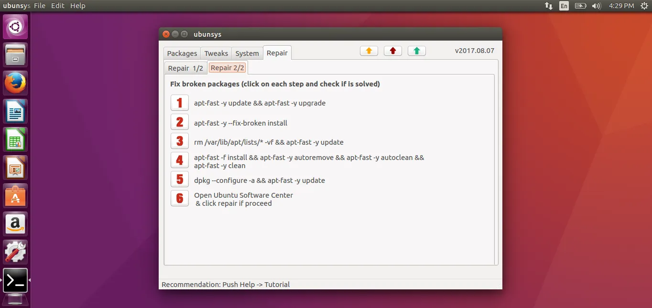
Task: Open the system power gear menu
Action: [x=643, y=6]
